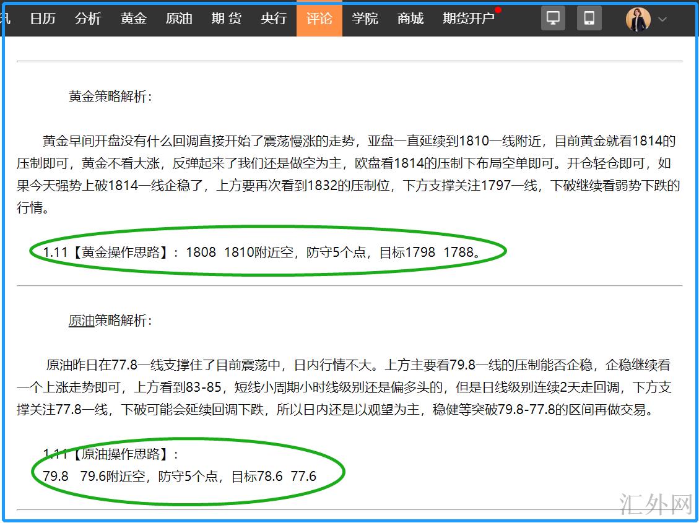Click the desktop monitor icon in header
The height and width of the screenshot is (523, 699).
(553, 19)
